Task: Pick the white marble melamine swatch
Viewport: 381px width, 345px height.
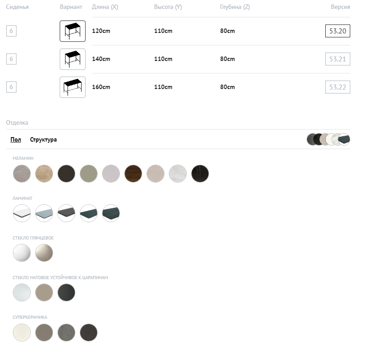Action: [x=178, y=174]
